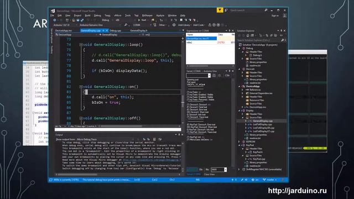The width and height of the screenshot is (354, 199).
Task: Switch to the Debug.cpp tab
Action: (x=115, y=30)
